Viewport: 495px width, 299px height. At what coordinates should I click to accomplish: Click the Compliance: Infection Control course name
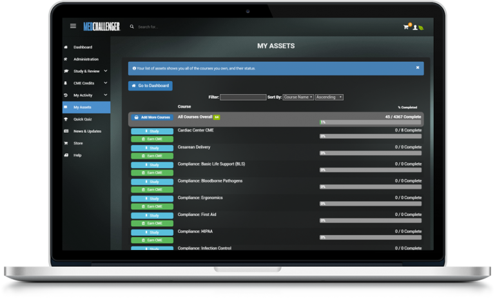pyautogui.click(x=204, y=248)
